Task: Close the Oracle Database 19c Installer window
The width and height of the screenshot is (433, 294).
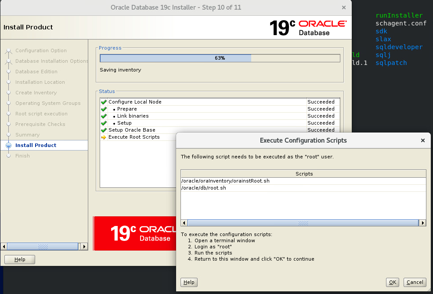Action: pyautogui.click(x=344, y=7)
